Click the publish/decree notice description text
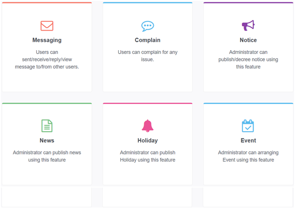The image size is (295, 209). click(248, 59)
